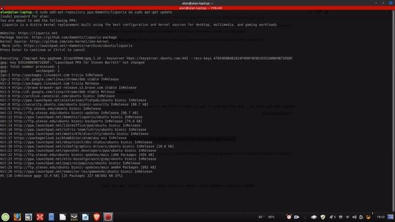
Task: Open the red butterfly app in the taskbar
Action: pyautogui.click(x=39, y=217)
